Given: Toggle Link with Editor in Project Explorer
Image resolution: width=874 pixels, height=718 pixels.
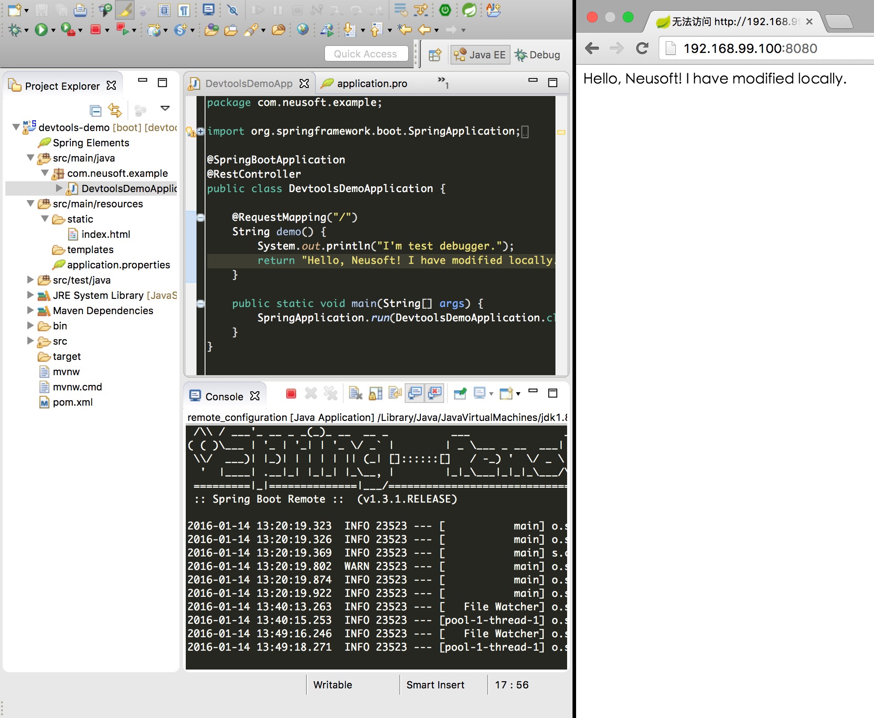Looking at the screenshot, I should pos(115,110).
